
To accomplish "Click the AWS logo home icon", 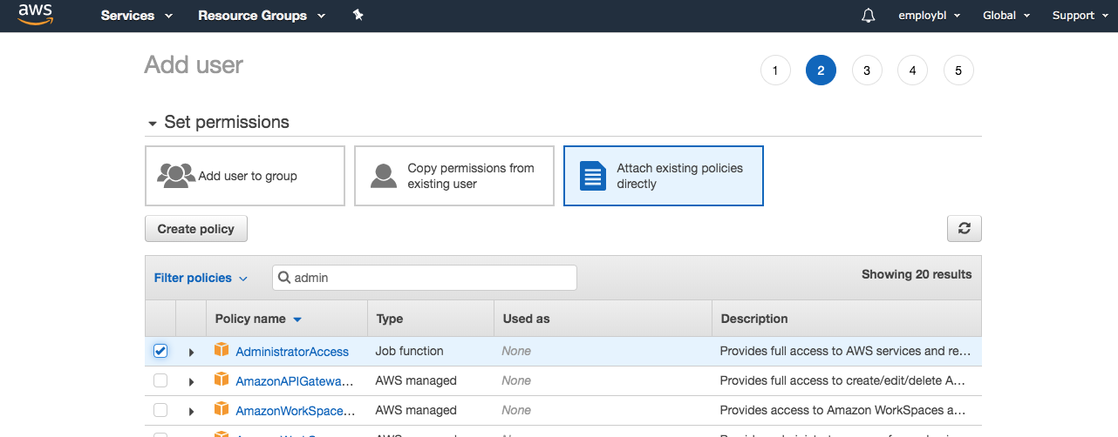I will coord(35,15).
